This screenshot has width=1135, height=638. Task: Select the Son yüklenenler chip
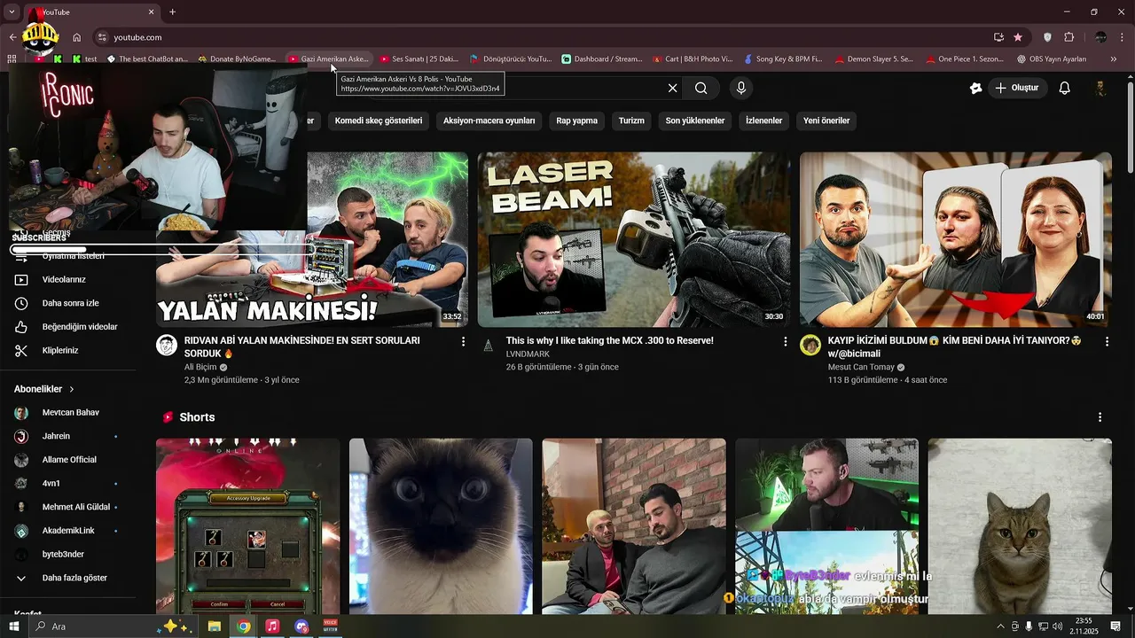click(695, 121)
